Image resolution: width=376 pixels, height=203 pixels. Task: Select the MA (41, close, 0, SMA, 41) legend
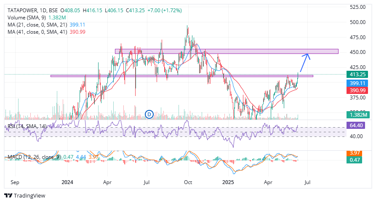(x=37, y=32)
